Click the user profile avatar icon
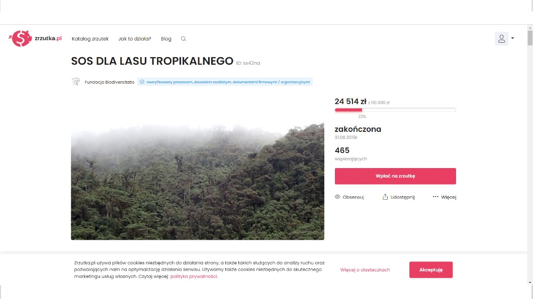 pos(501,39)
